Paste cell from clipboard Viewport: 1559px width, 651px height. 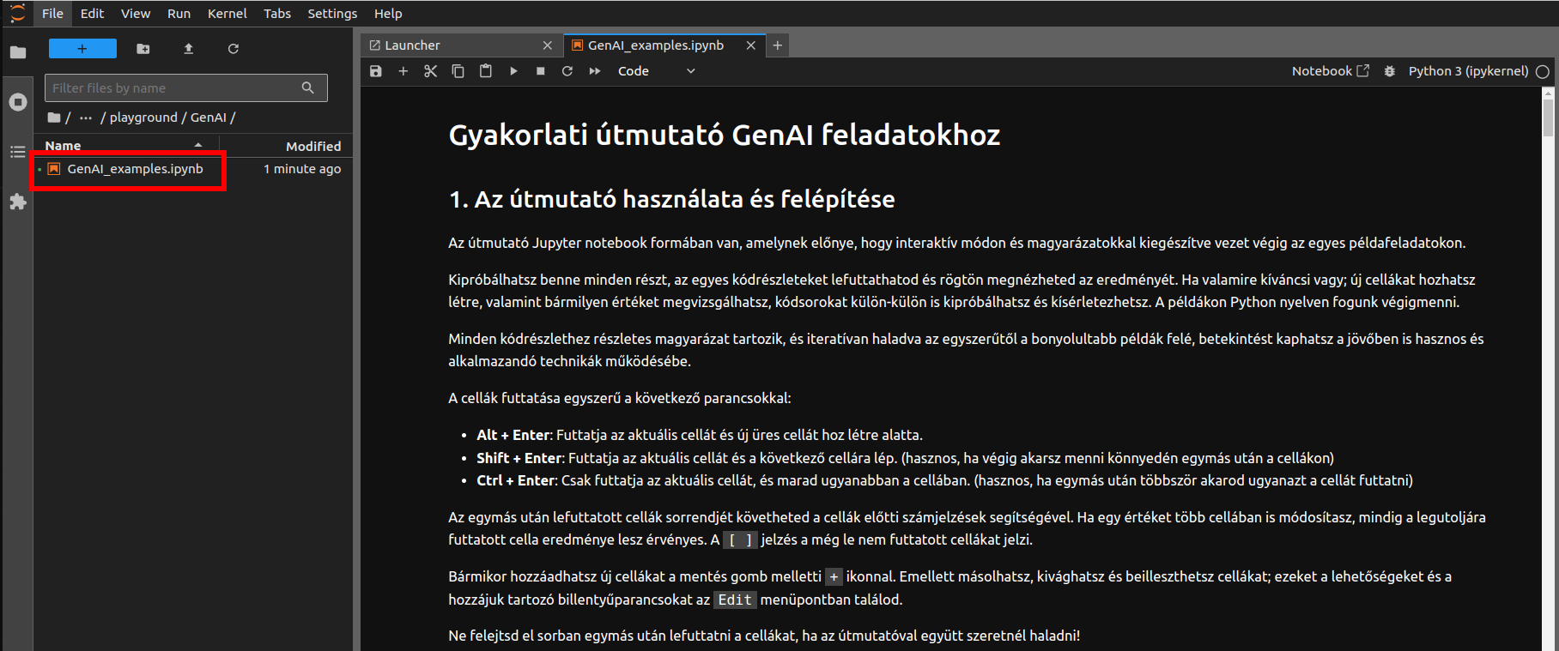click(486, 71)
